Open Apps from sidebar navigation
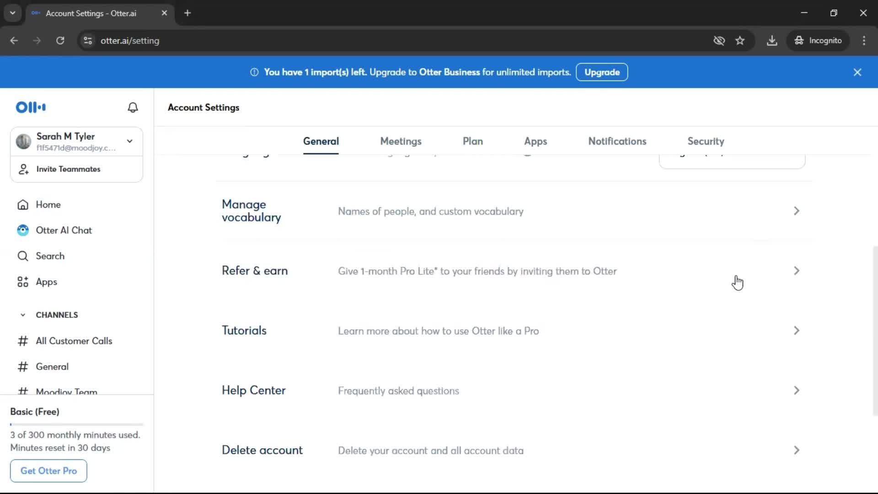878x494 pixels. click(46, 282)
